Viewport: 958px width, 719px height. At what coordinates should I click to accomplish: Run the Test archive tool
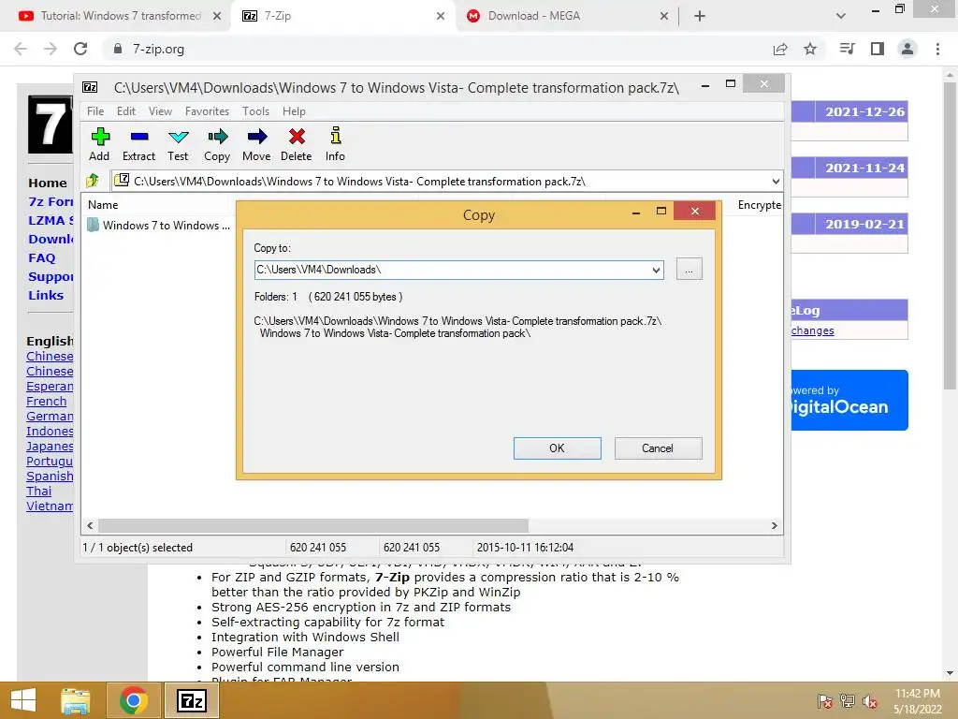[178, 143]
